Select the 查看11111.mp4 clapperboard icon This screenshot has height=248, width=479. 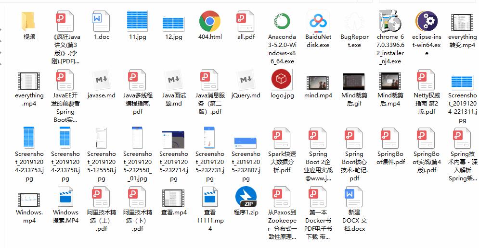[209, 197]
